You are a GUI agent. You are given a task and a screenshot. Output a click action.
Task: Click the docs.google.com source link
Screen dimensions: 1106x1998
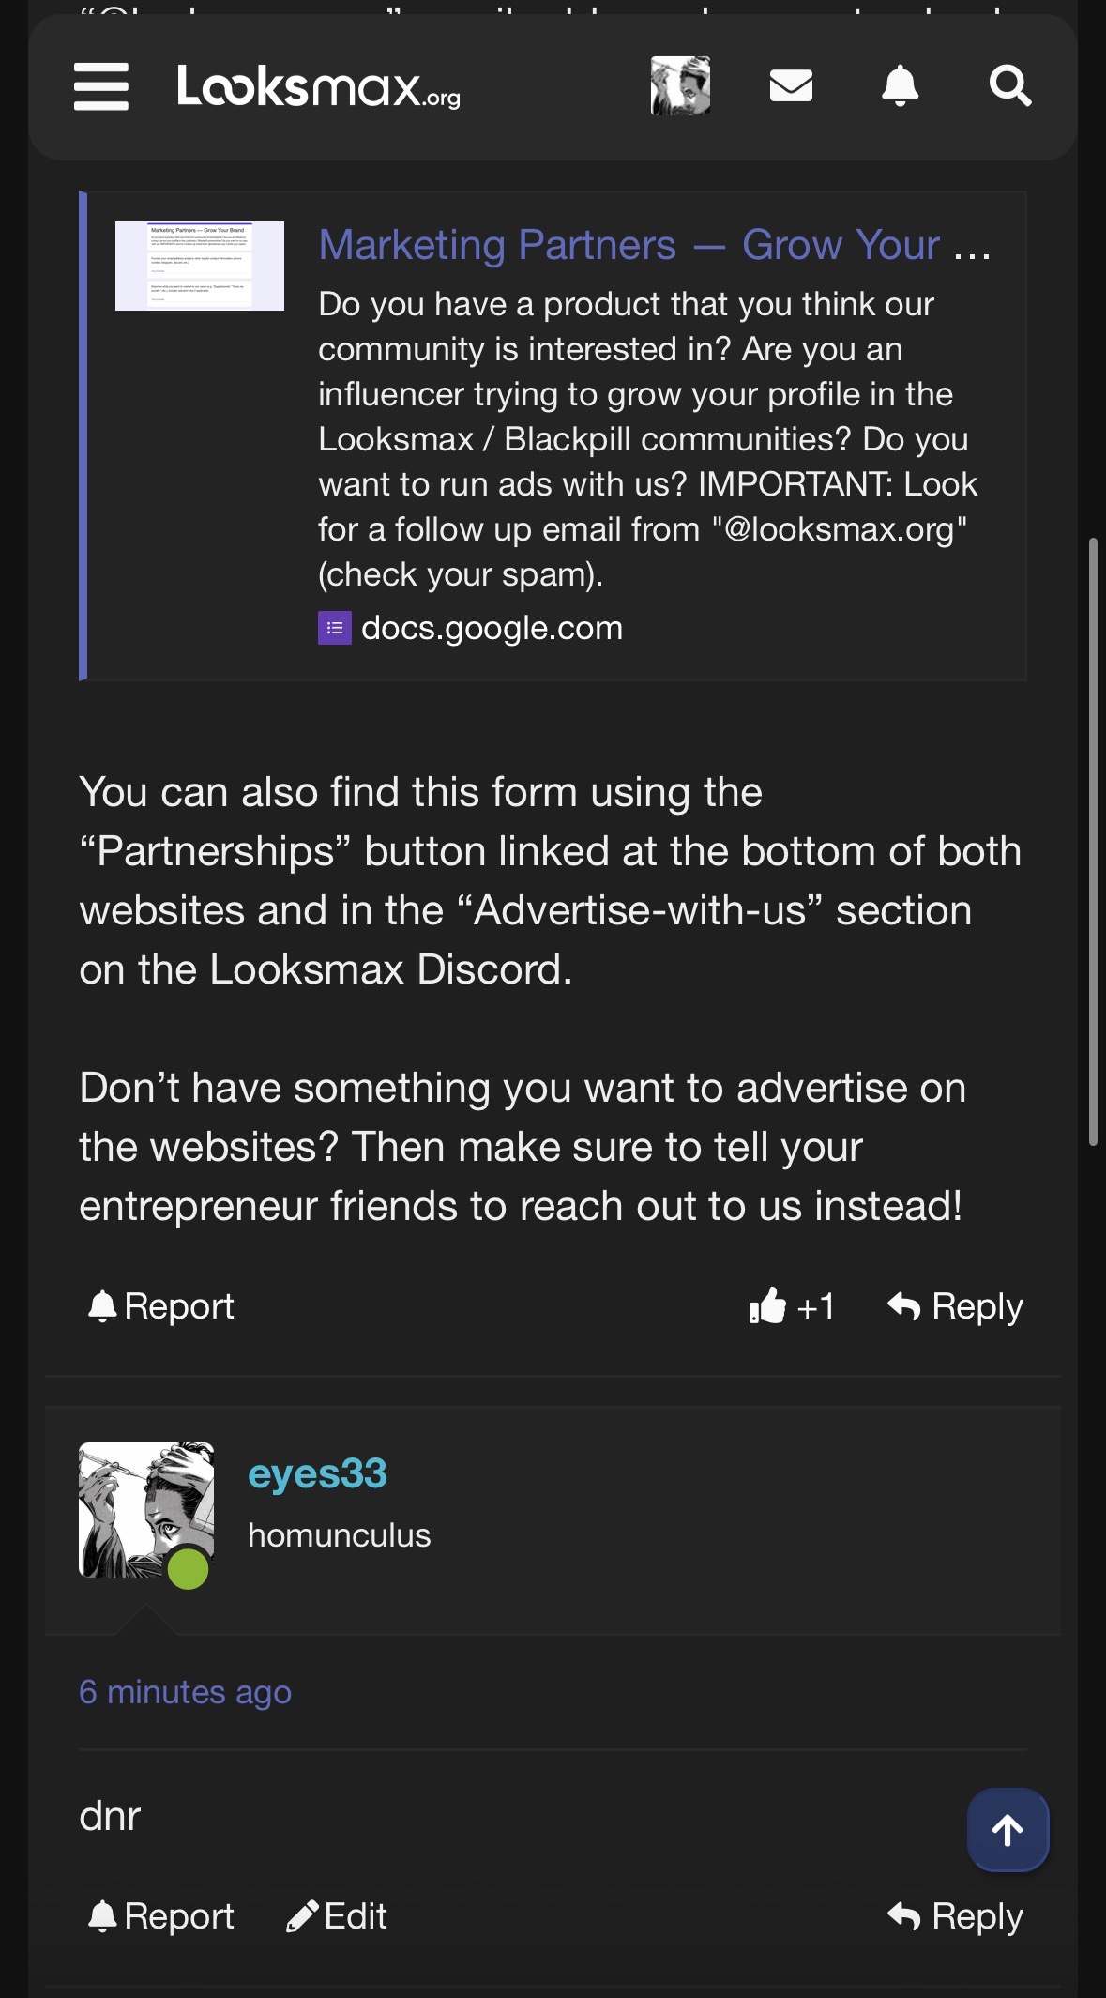click(492, 628)
